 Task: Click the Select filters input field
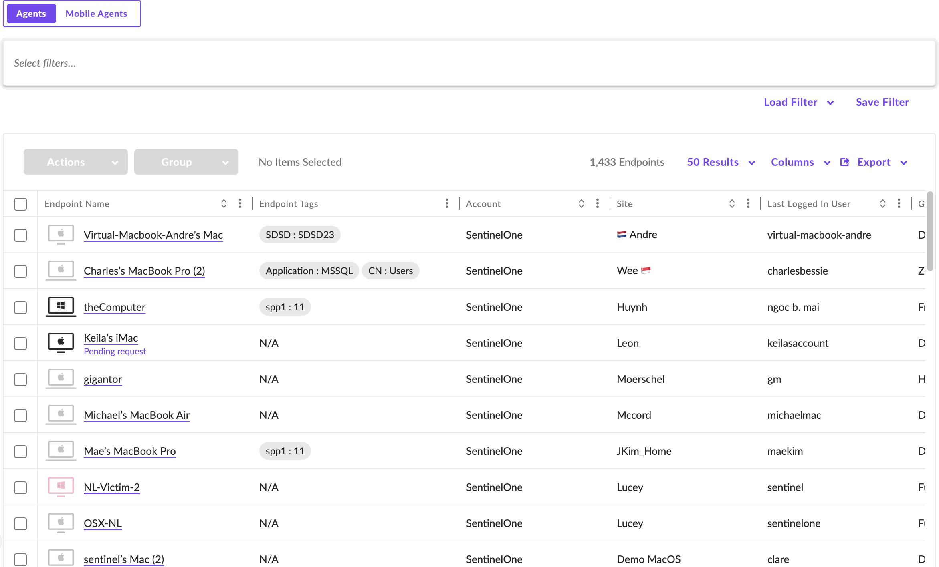click(x=469, y=63)
